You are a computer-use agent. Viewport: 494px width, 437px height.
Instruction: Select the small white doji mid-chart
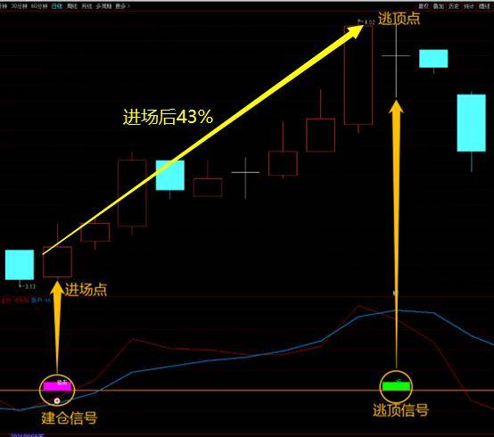click(x=245, y=172)
